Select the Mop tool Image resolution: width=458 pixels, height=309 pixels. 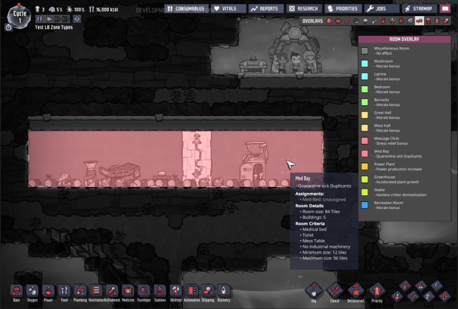pos(421,286)
